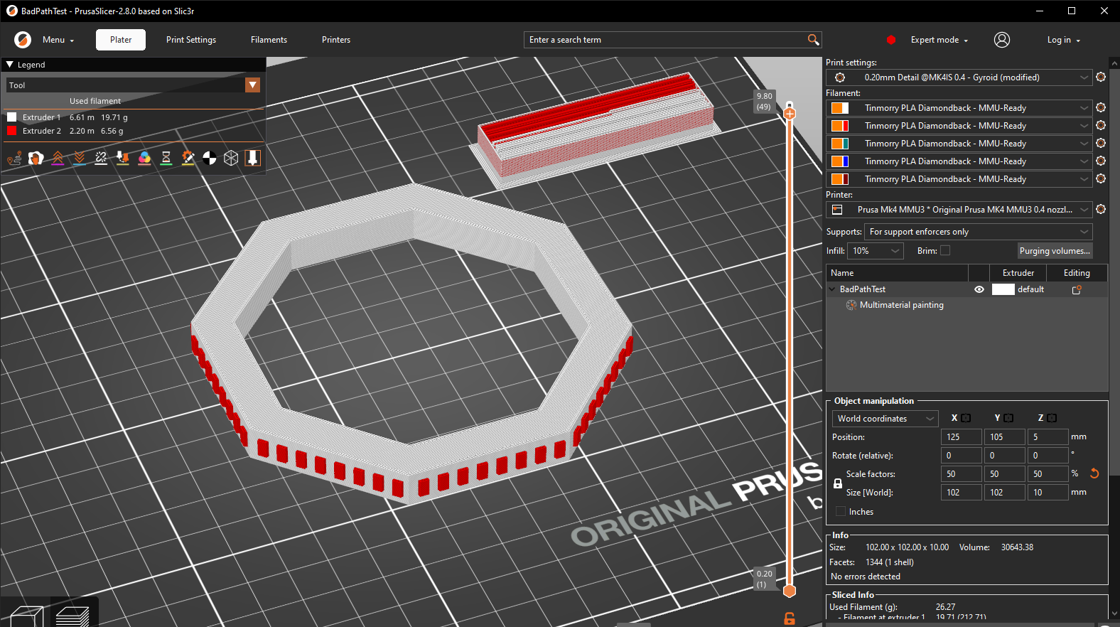
Task: Open the Expert mode dropdown
Action: click(x=939, y=40)
